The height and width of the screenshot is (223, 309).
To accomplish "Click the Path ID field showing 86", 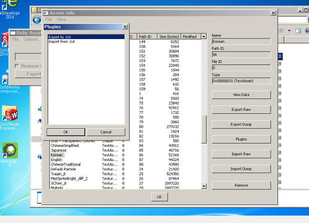I will (241, 55).
